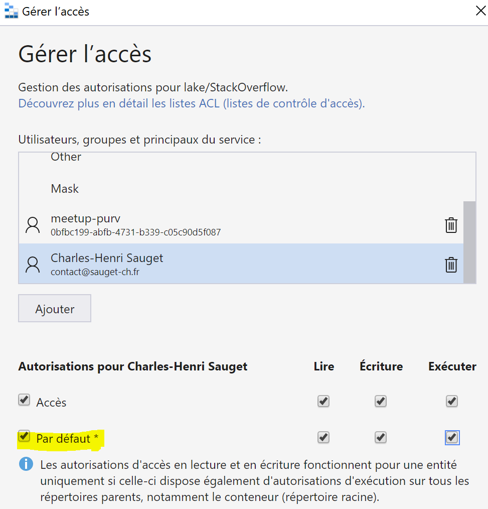Click the principals list scrollbar
This screenshot has width=488, height=509.
point(469,242)
